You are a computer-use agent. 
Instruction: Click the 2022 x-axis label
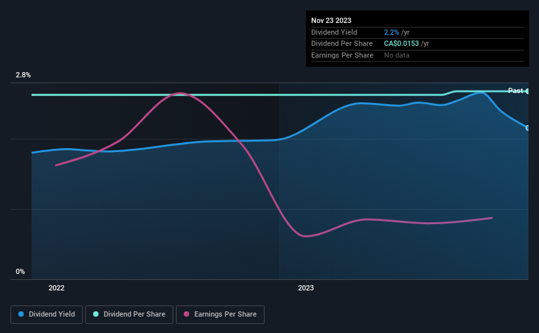point(56,288)
